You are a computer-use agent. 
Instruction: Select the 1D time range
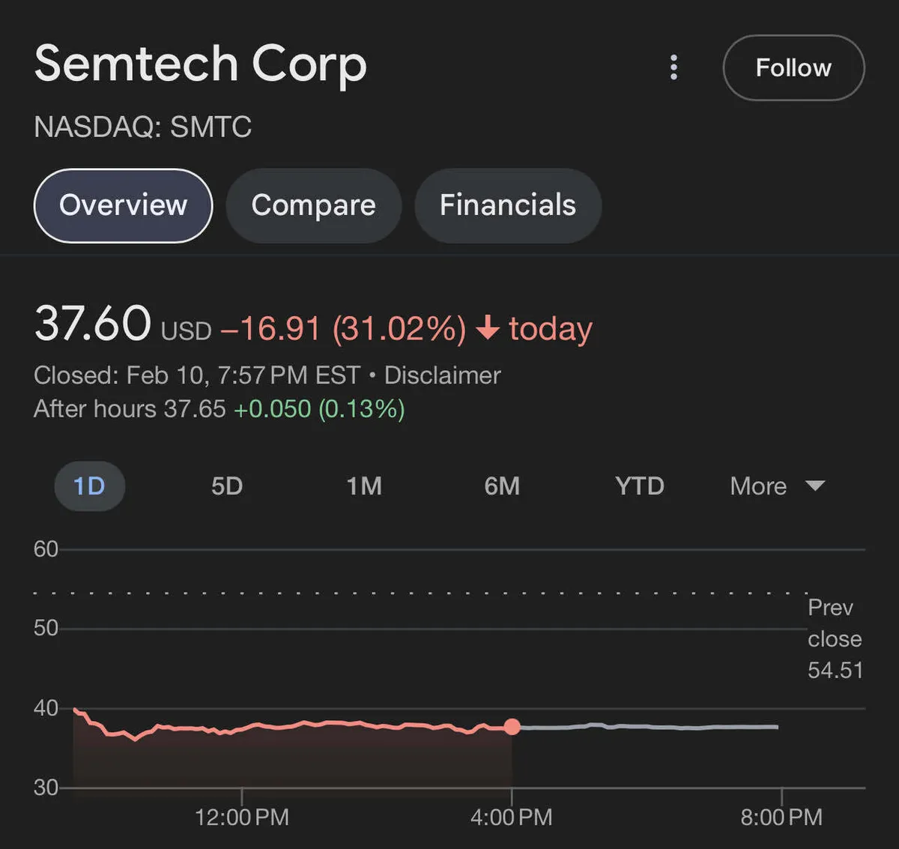pos(89,486)
